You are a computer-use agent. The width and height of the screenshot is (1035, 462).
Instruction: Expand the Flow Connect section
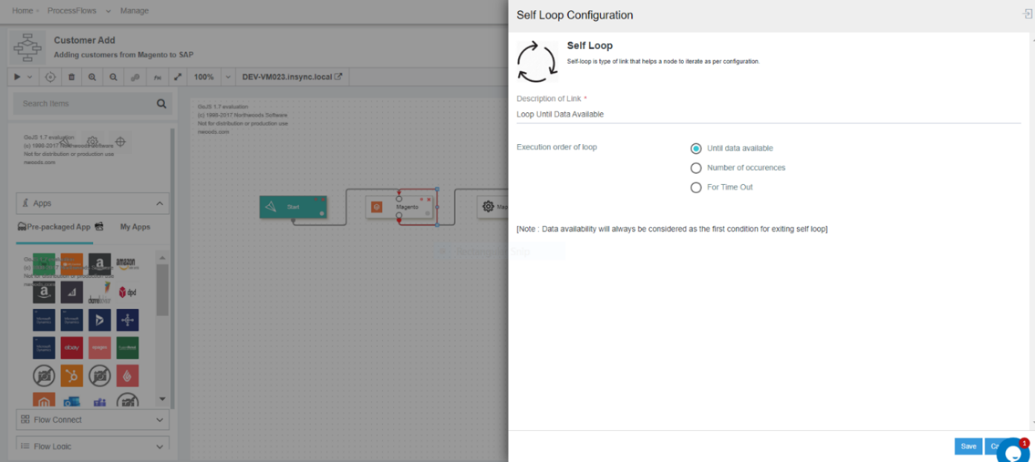[92, 419]
